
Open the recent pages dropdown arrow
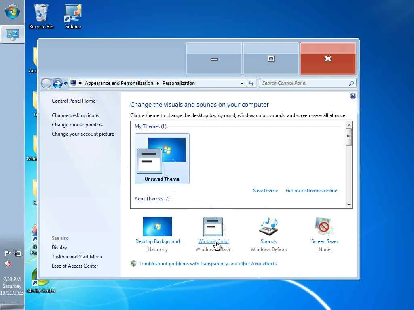coord(65,83)
